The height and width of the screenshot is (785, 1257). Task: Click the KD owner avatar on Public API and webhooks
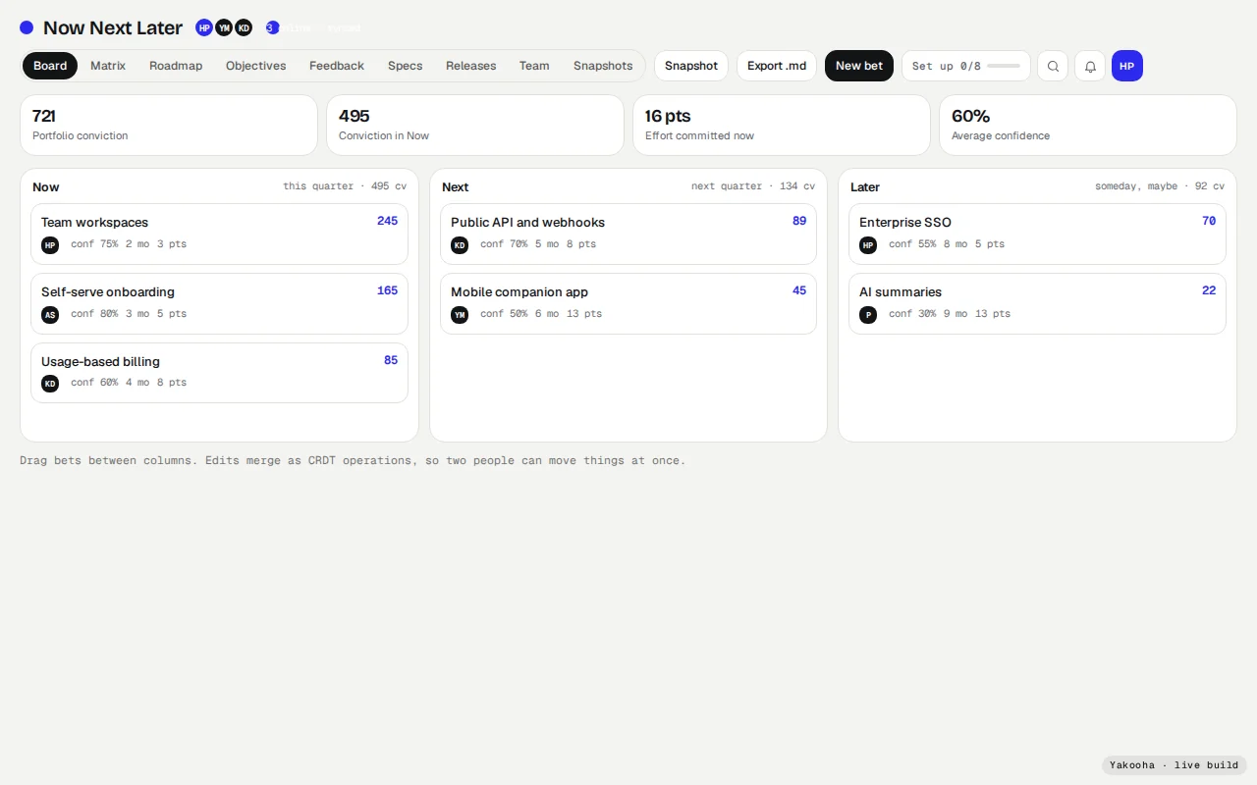tap(460, 244)
